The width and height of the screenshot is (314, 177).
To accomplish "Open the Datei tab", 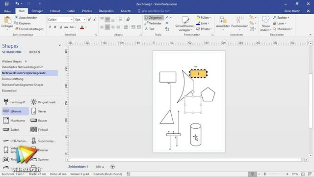I will (7, 11).
